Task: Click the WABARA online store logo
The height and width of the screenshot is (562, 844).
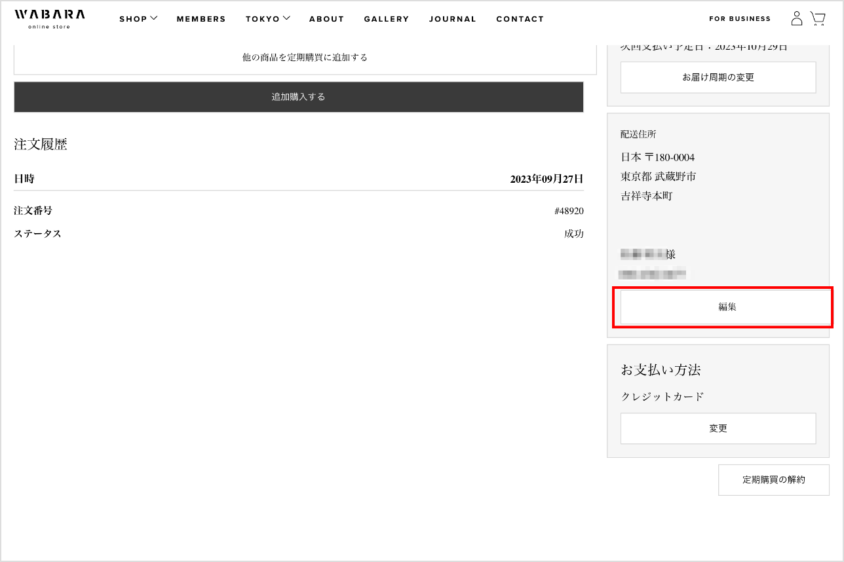Action: [49, 18]
